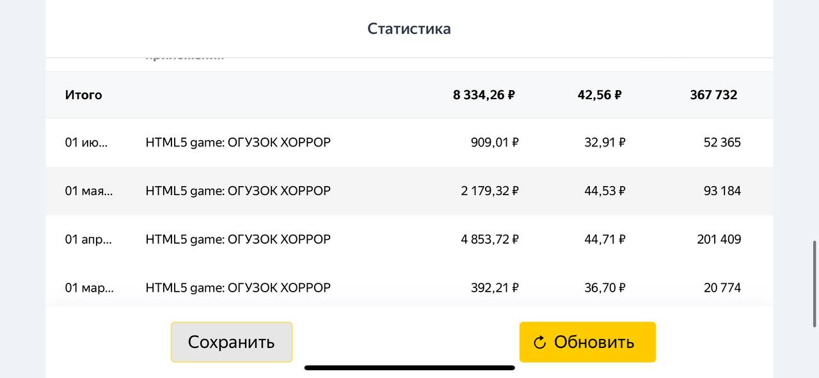Click the 4 853,72 ₽ amount cell

click(489, 239)
